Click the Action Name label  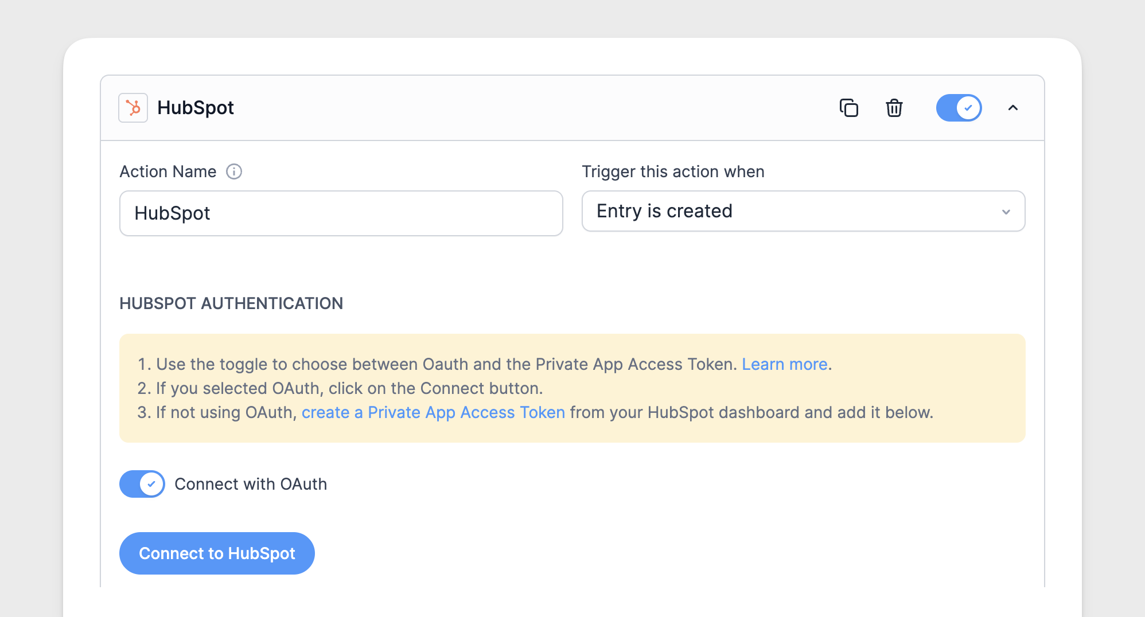click(x=168, y=171)
